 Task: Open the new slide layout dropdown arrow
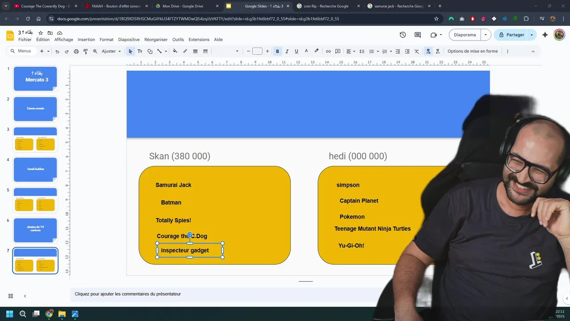click(48, 51)
